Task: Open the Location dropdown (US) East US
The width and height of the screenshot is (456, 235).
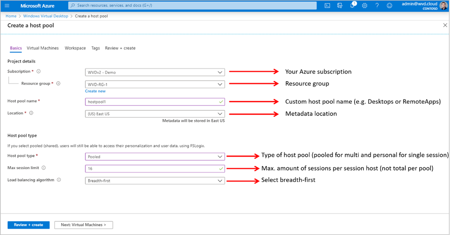Action: click(155, 114)
